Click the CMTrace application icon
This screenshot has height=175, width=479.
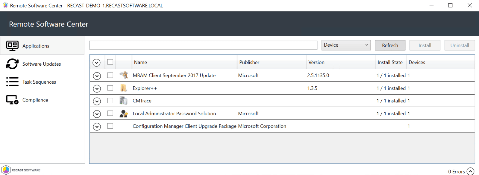124,101
